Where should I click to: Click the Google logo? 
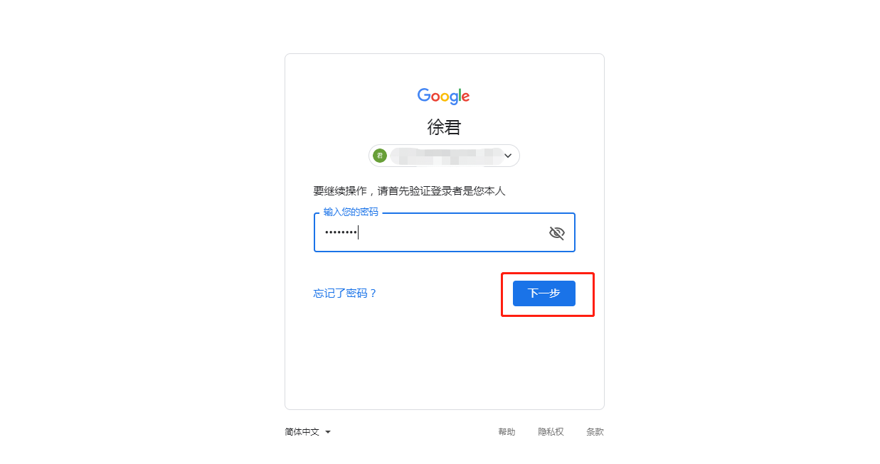[x=443, y=97]
